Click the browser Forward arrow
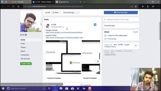The image size is (161, 91). tap(8, 6)
